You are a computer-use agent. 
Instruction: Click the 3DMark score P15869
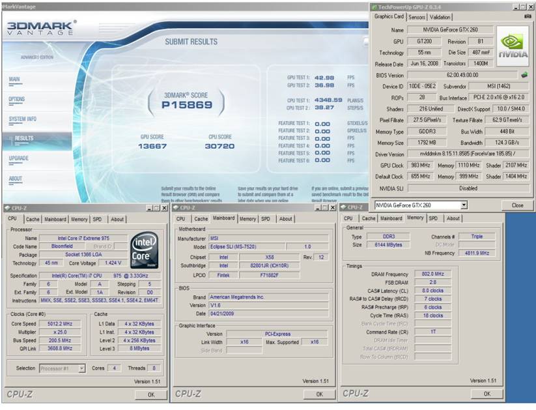(x=187, y=105)
